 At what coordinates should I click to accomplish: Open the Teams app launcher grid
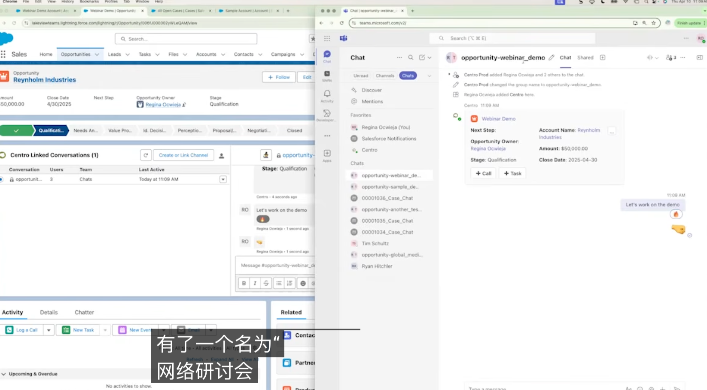click(327, 38)
